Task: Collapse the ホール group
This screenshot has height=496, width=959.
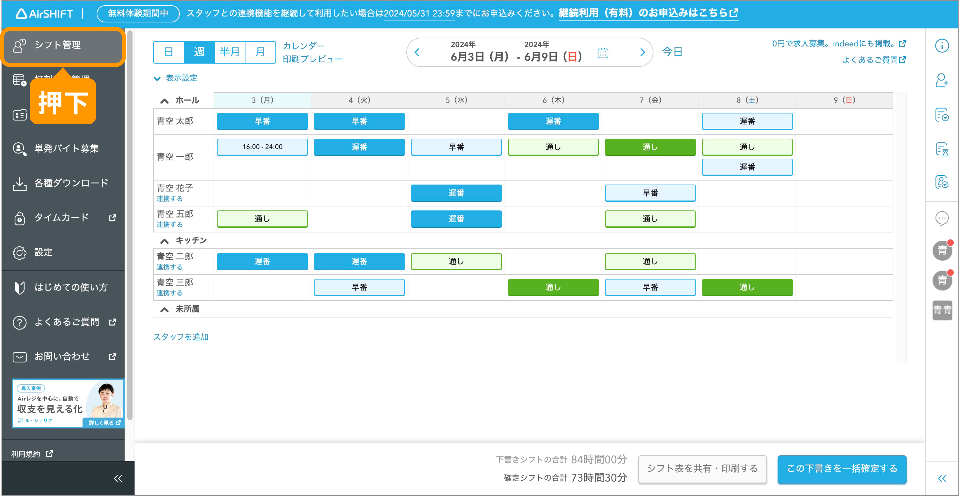Action: 164,101
